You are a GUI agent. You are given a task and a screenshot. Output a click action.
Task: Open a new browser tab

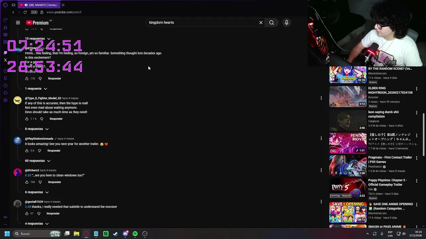(x=63, y=5)
